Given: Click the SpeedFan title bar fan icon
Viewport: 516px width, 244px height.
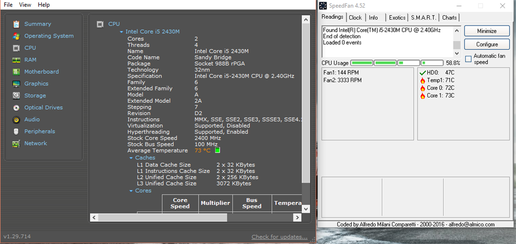Looking at the screenshot, I should (323, 6).
